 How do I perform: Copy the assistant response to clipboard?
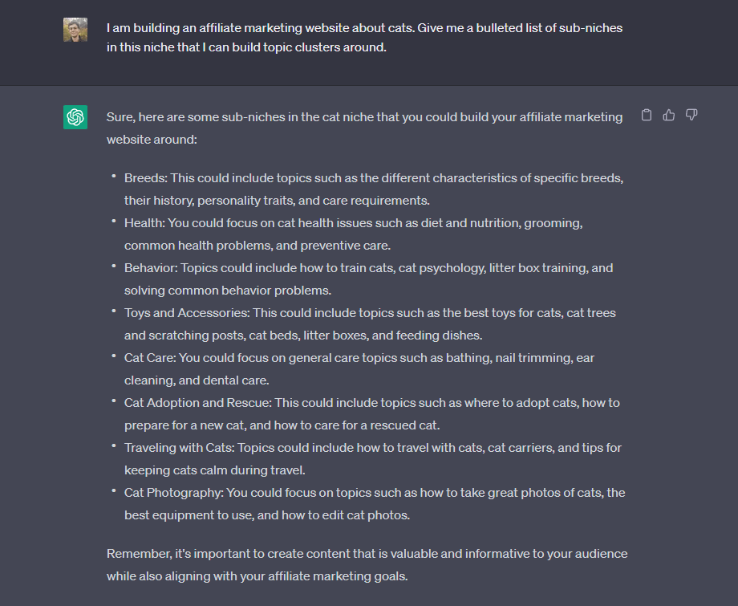[647, 116]
